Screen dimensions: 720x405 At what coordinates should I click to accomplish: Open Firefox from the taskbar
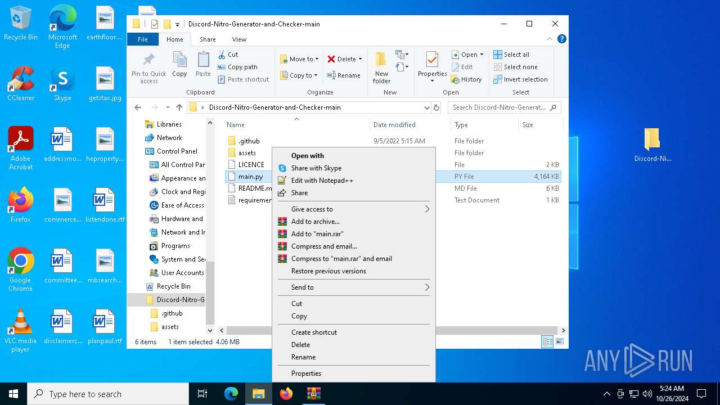tap(286, 394)
